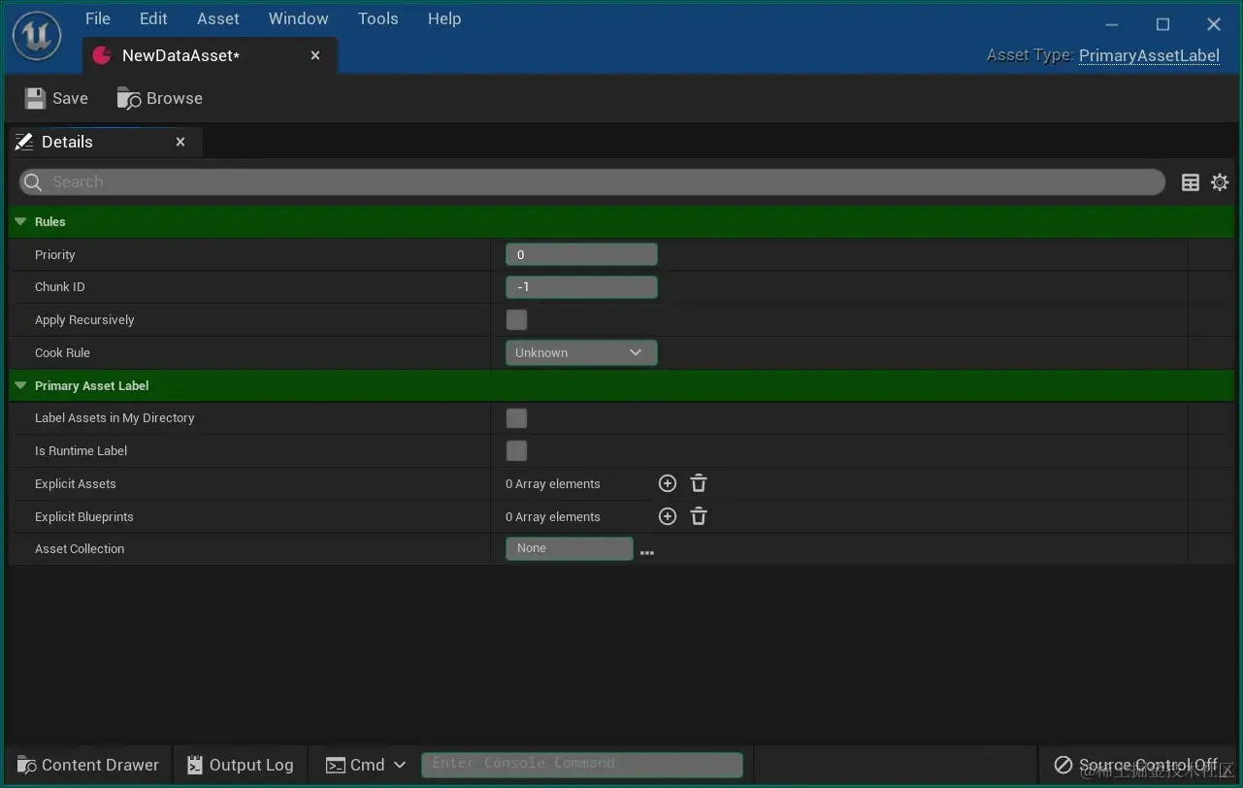Open the Asset menu

click(218, 18)
